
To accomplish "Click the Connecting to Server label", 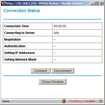I will point(20,33).
